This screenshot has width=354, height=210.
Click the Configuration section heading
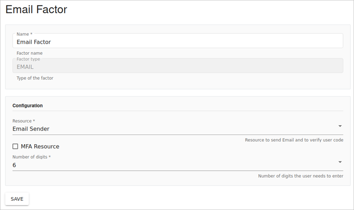27,106
